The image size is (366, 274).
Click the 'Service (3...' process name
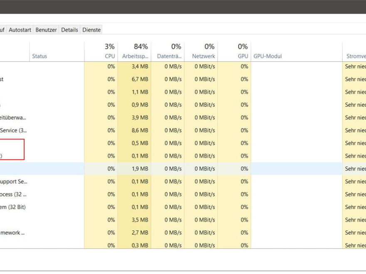(13, 130)
